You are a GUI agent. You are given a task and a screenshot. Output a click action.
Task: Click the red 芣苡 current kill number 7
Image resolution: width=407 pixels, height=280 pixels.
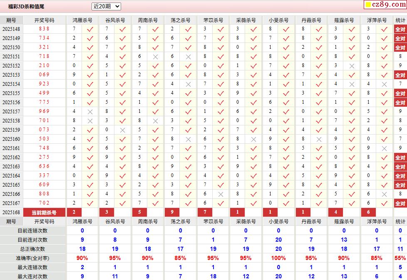(205, 212)
